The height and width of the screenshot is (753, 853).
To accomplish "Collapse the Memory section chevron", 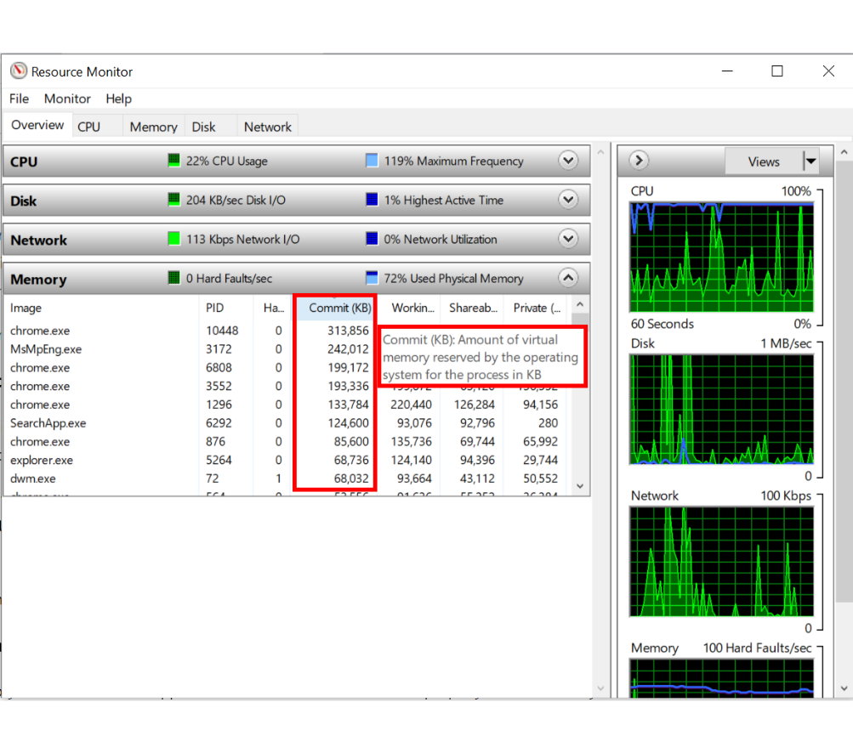I will [x=568, y=278].
